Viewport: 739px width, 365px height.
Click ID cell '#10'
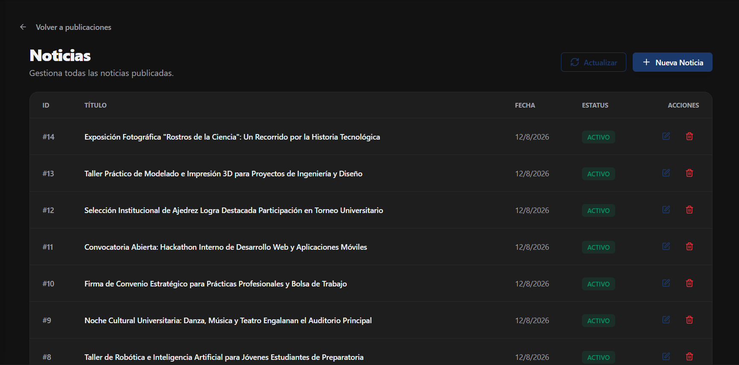(49, 284)
